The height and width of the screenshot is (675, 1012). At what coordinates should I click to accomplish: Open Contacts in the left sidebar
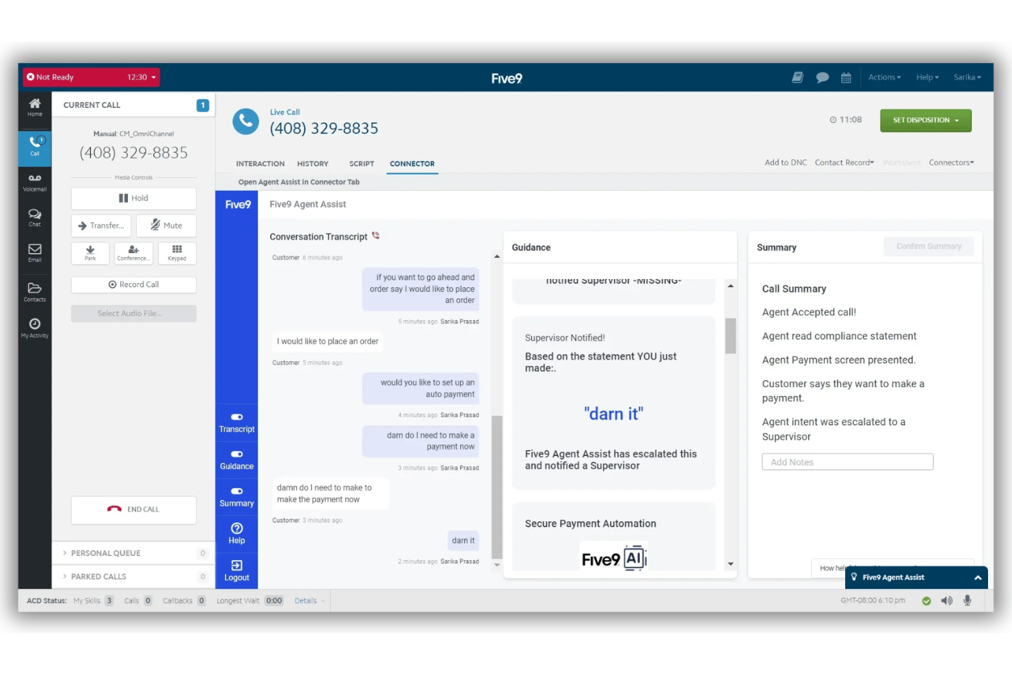point(35,292)
